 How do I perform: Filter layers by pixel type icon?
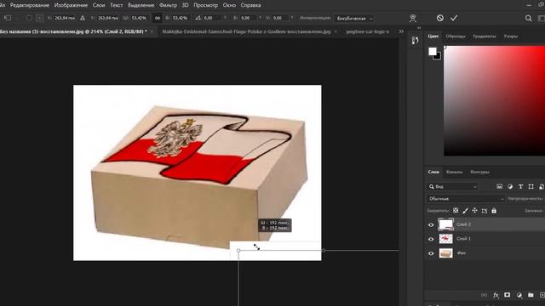coord(500,187)
